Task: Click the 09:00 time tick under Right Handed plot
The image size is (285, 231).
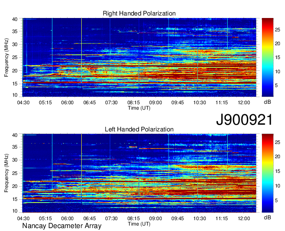Action: tap(155, 103)
